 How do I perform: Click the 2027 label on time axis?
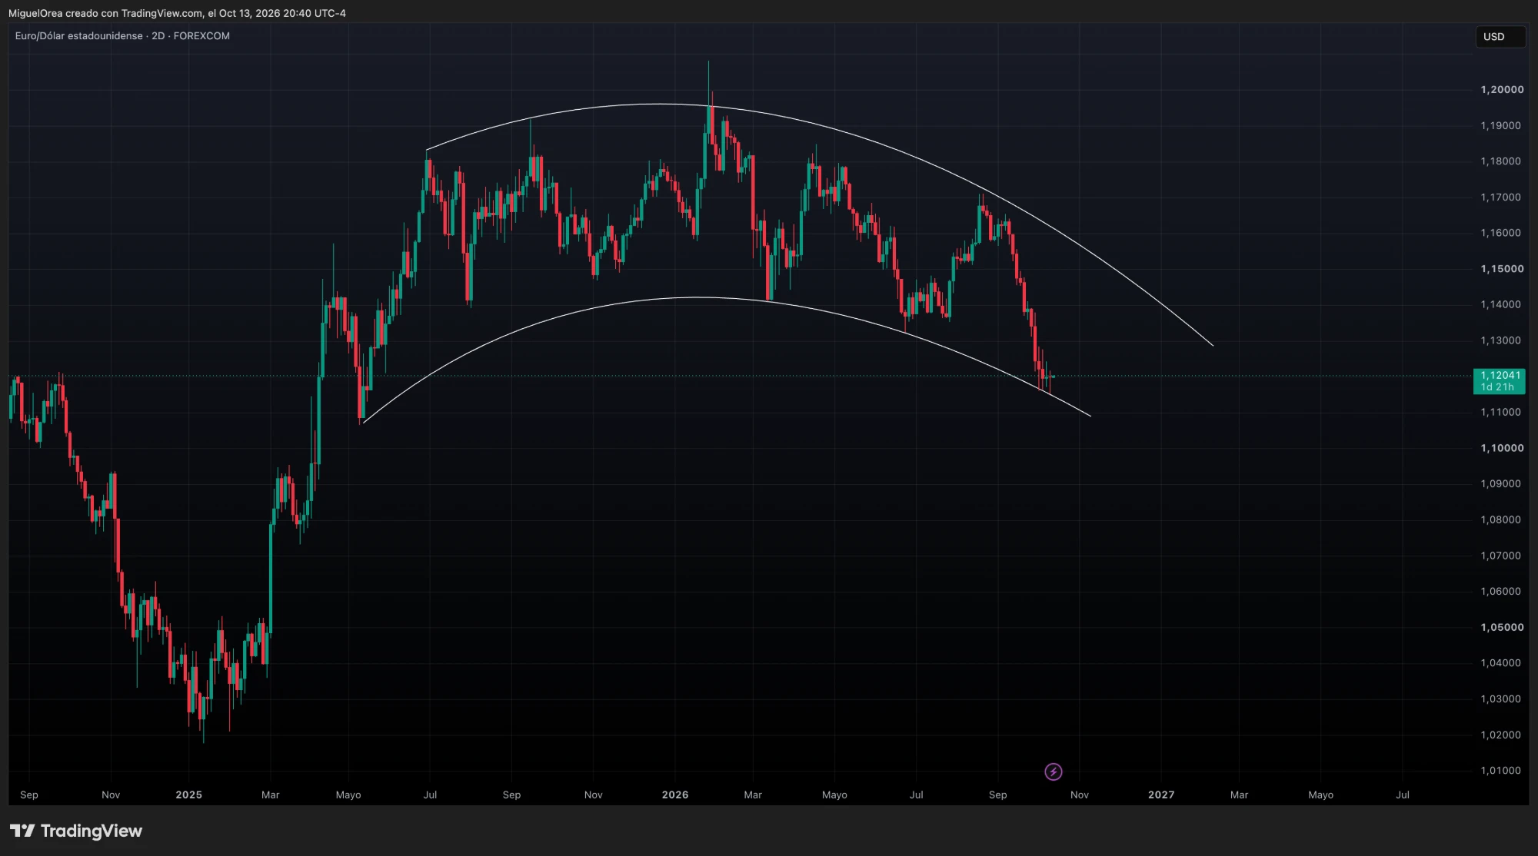pyautogui.click(x=1161, y=795)
